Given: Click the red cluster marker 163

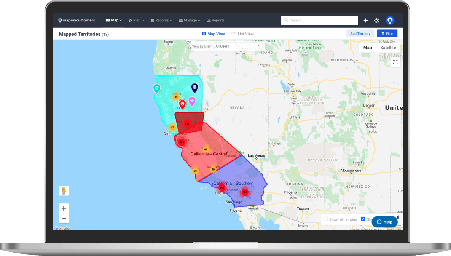Looking at the screenshot, I should [187, 124].
